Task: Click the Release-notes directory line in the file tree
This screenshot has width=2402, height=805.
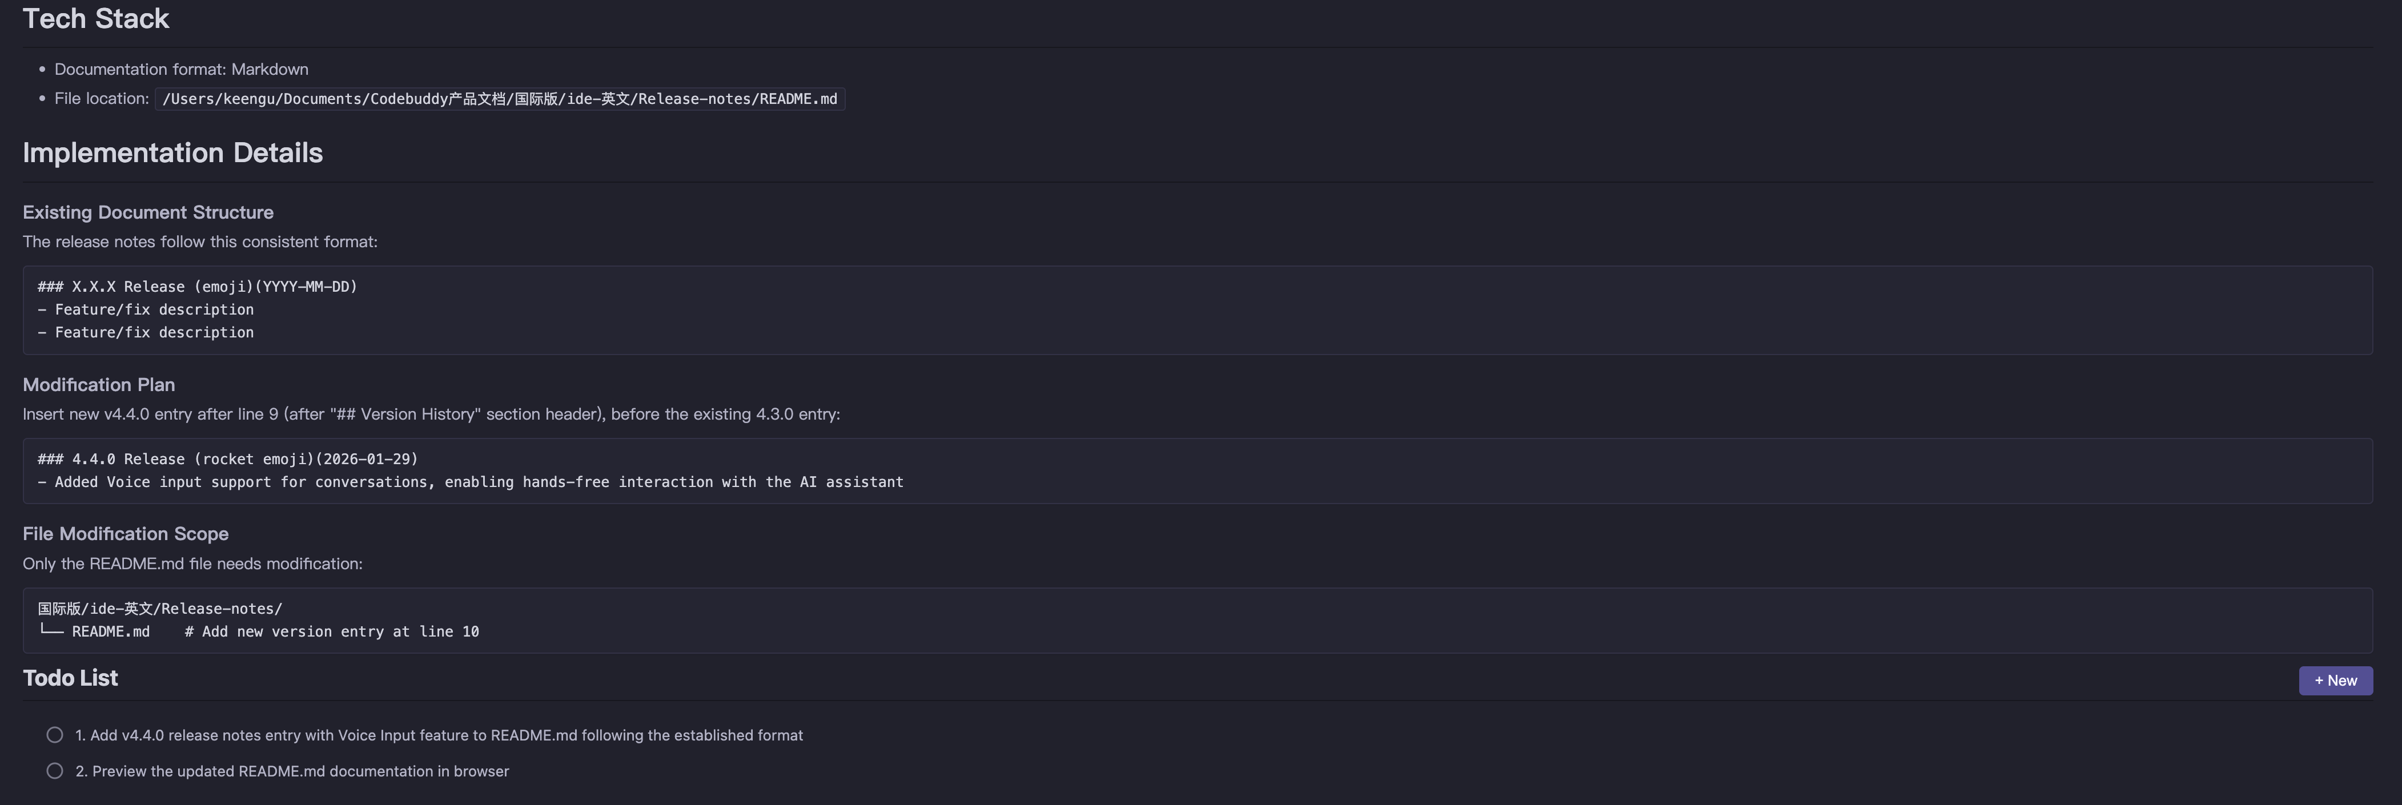Action: 160,609
